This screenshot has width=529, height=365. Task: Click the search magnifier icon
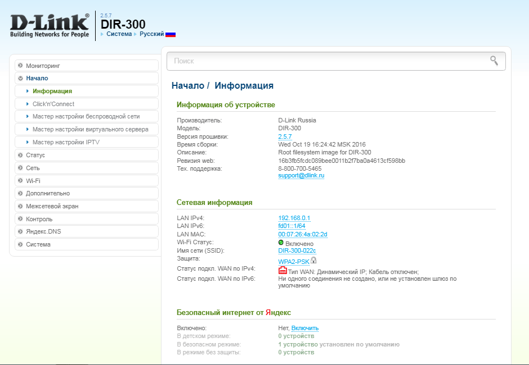494,61
